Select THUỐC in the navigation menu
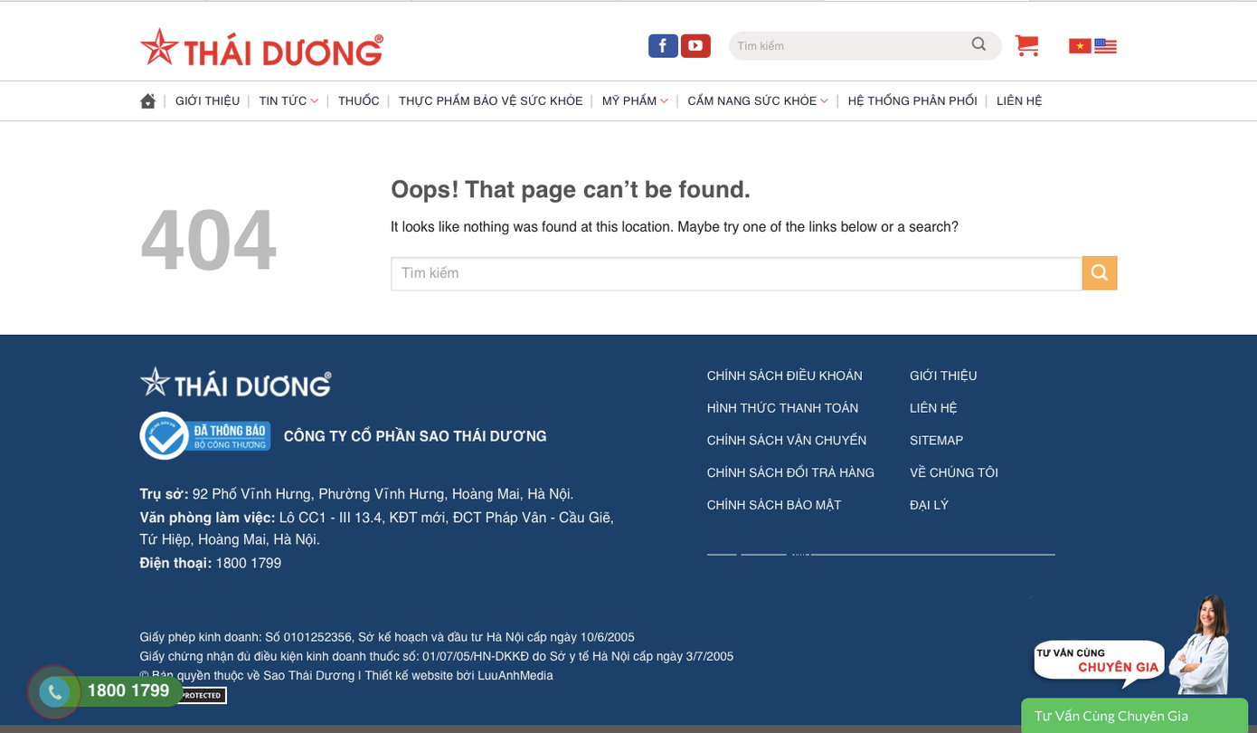The height and width of the screenshot is (733, 1257). (x=358, y=100)
